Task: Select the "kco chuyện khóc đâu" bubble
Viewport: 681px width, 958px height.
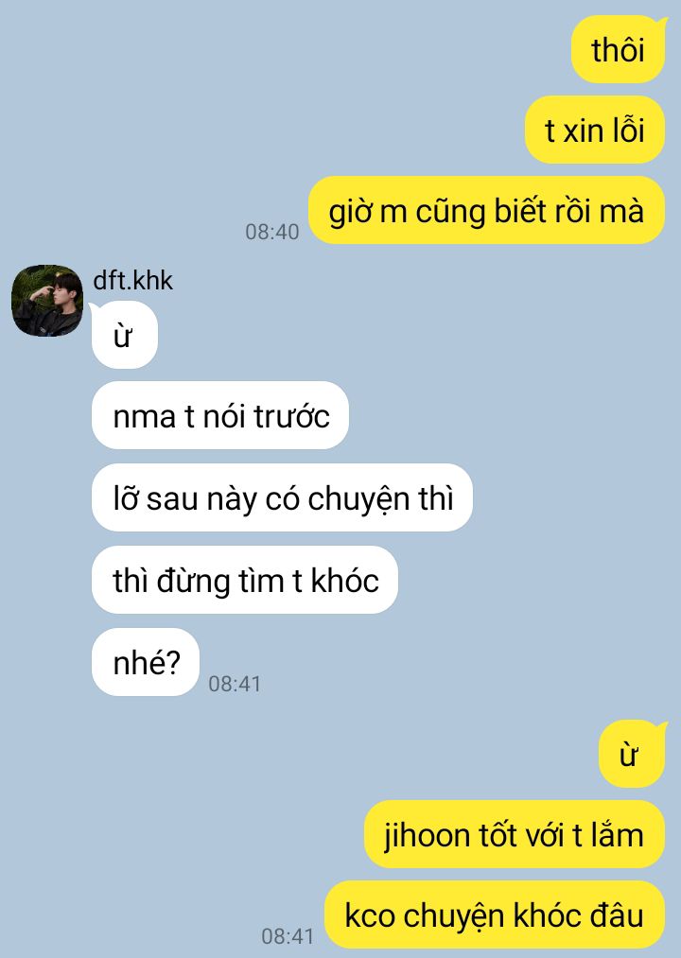Action: click(495, 915)
